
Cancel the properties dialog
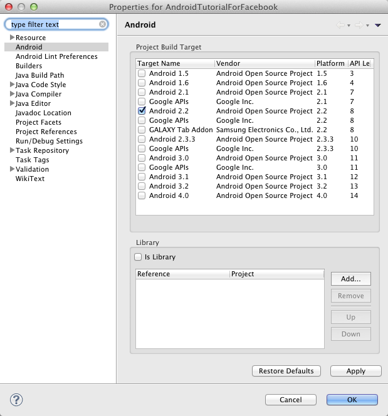(x=291, y=400)
